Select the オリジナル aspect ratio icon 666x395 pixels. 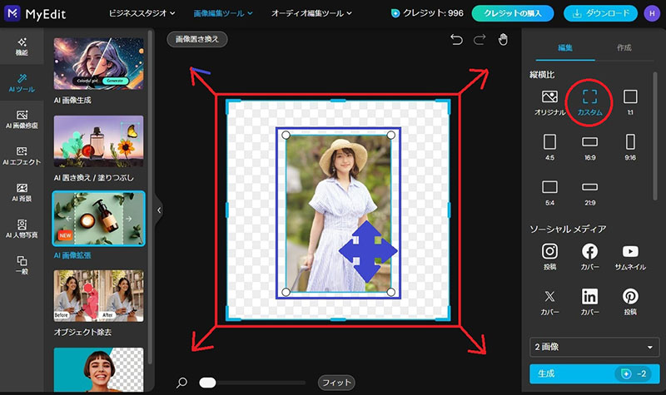tap(549, 102)
